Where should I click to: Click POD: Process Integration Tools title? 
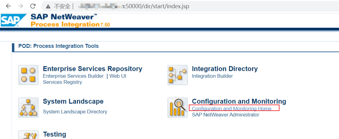[59, 46]
